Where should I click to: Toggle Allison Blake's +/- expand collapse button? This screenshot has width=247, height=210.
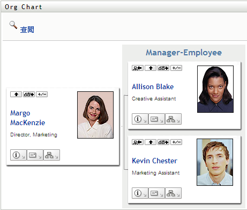tap(176, 68)
